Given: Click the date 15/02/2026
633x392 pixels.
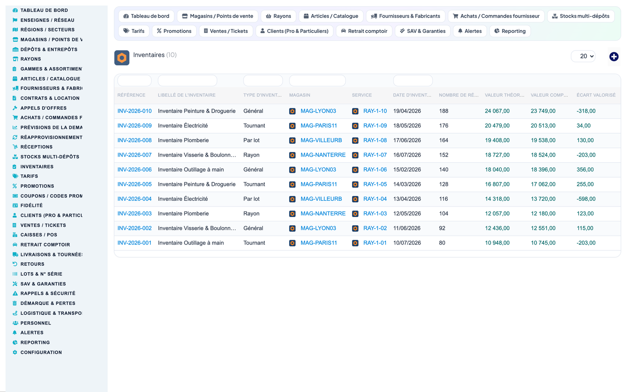Looking at the screenshot, I should point(407,170).
